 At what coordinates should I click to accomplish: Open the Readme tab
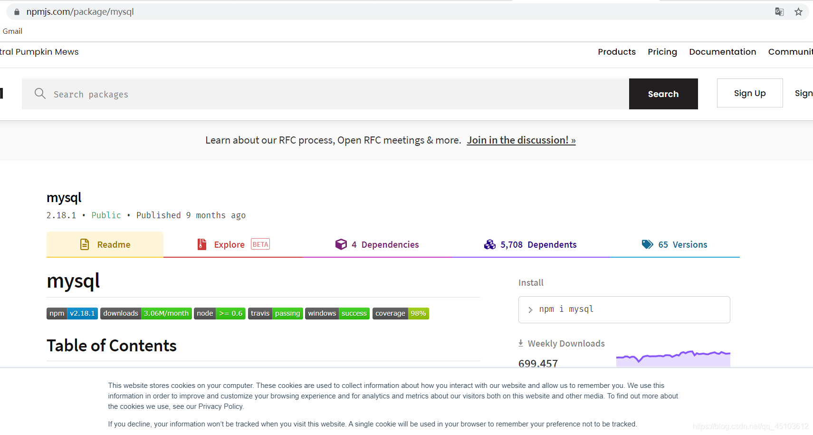point(105,244)
